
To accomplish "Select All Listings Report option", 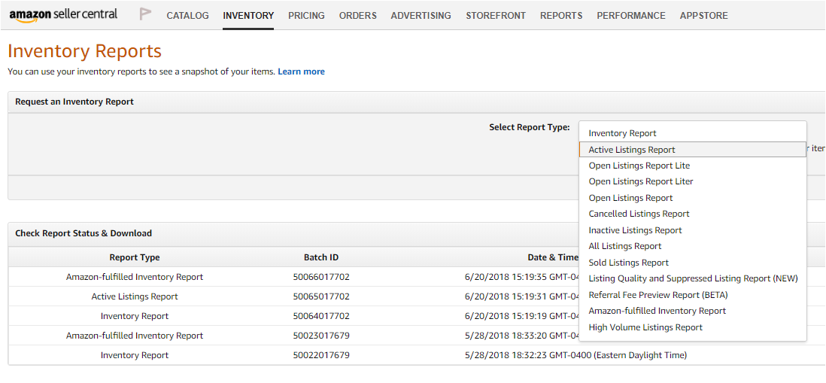I will (693, 246).
